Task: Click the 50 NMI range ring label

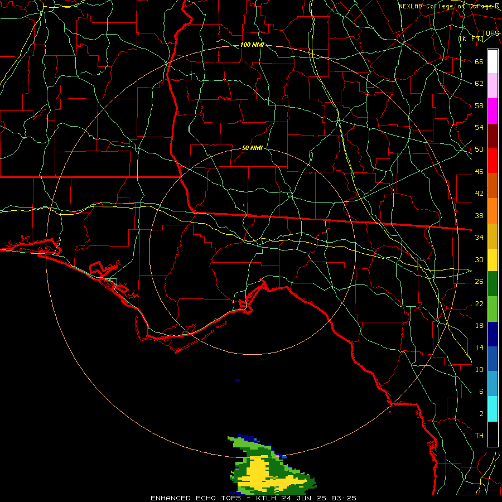Action: 252,148
